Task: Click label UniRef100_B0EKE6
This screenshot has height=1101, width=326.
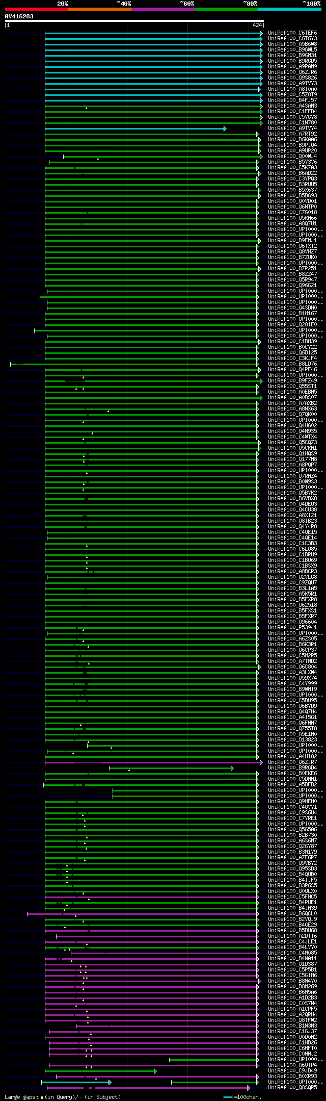Action: coord(292,774)
